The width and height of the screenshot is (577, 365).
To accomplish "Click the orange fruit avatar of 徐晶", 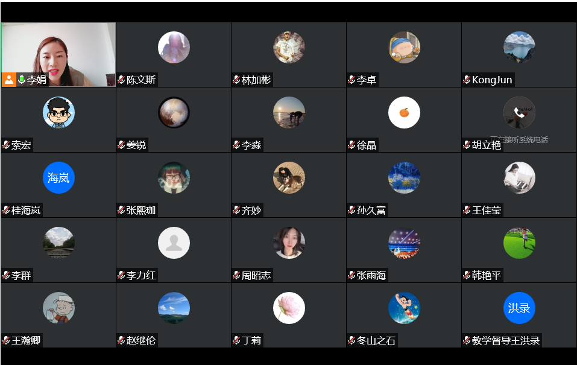I will (404, 113).
